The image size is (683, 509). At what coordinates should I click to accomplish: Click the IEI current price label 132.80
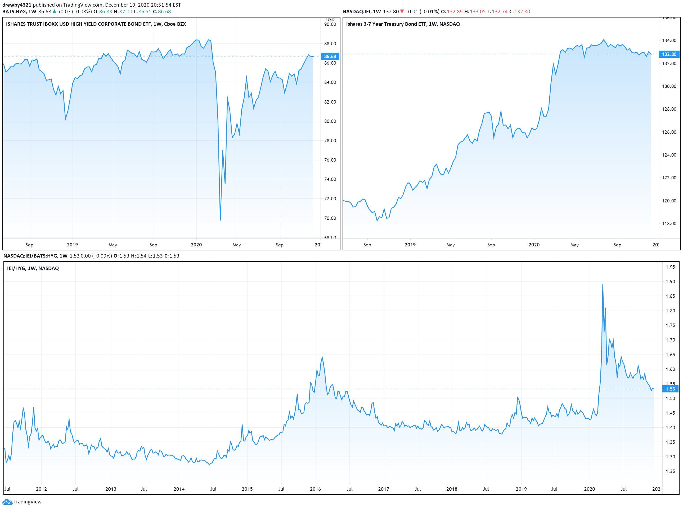[669, 54]
